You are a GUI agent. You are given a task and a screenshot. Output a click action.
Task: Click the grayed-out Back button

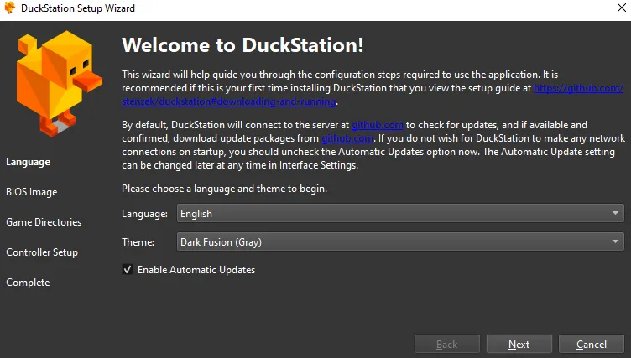(447, 345)
